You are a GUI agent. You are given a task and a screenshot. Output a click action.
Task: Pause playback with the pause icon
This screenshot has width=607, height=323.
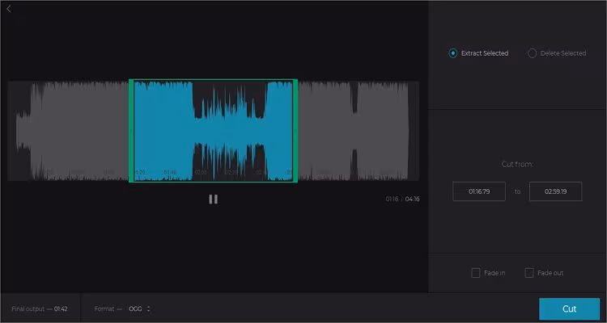point(214,199)
